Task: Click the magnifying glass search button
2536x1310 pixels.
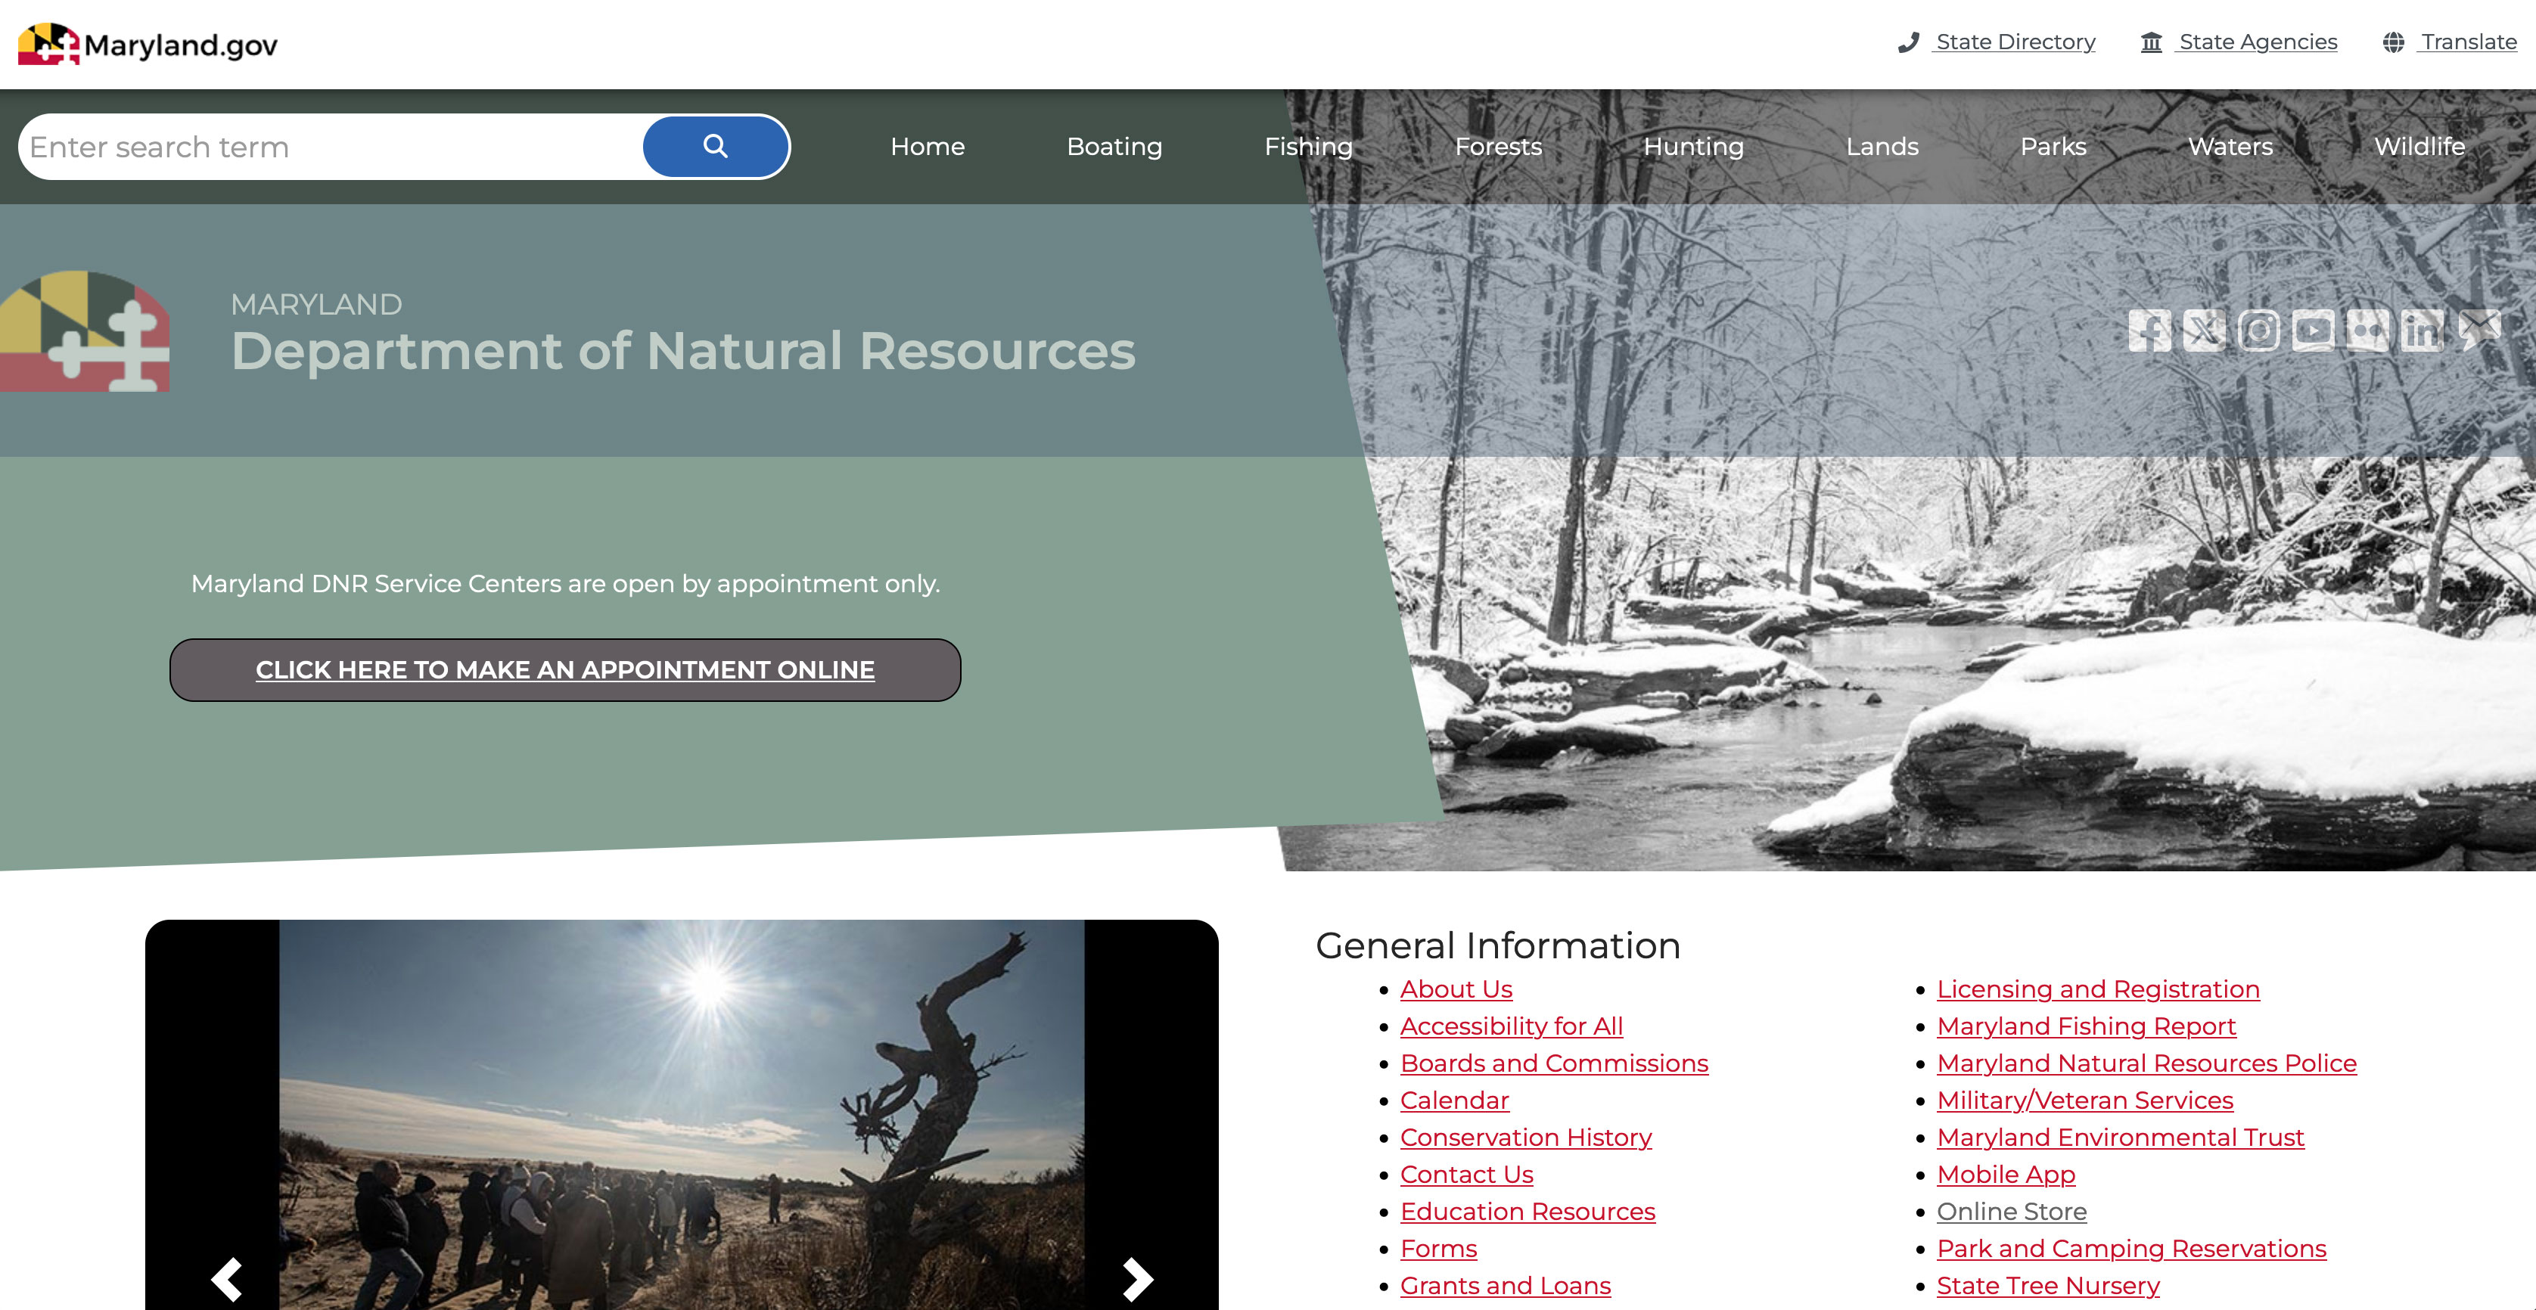Action: click(716, 147)
